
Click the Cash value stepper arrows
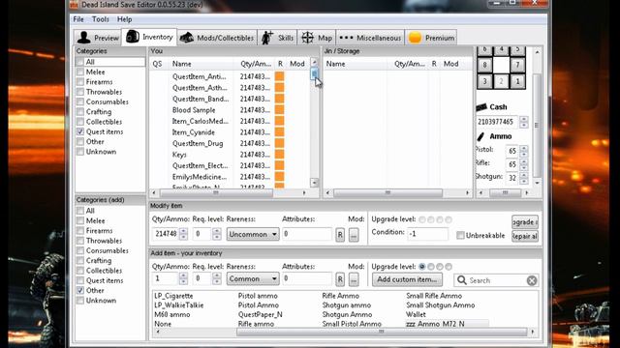click(x=523, y=122)
